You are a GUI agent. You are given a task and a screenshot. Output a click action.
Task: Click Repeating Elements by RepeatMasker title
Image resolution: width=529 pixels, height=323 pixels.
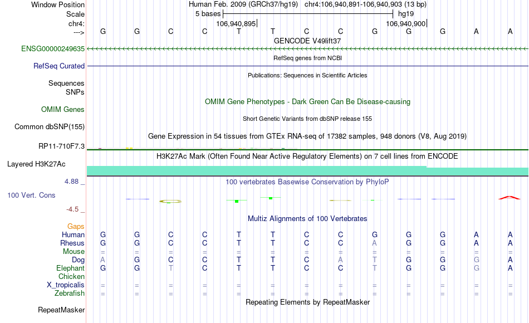pos(307,302)
